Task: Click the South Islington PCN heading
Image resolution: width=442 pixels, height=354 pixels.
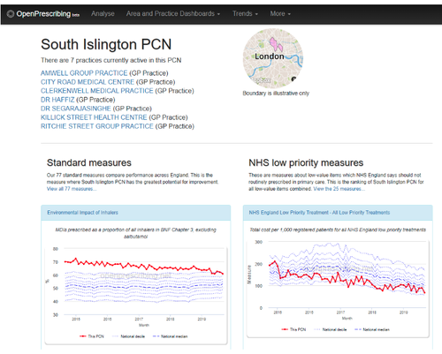Action: pos(106,44)
